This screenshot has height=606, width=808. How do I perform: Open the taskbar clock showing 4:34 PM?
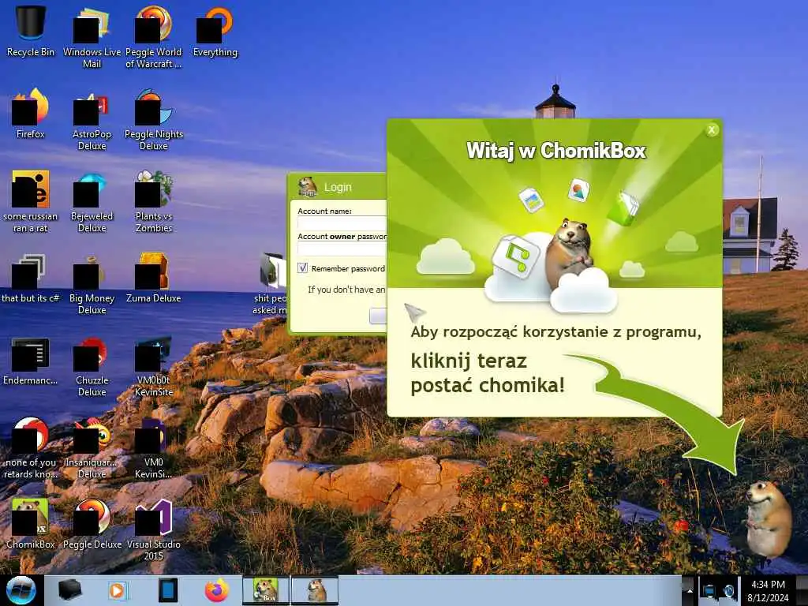point(768,590)
